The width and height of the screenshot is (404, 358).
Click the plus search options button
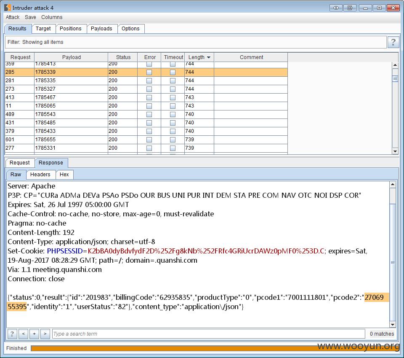[x=34, y=334]
